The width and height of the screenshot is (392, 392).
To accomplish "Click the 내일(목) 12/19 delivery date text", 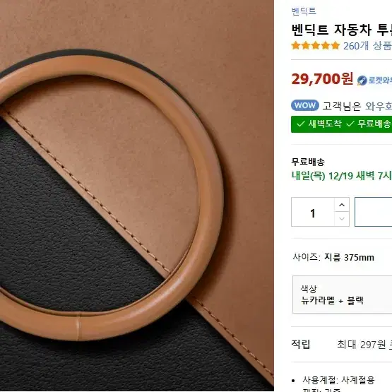I will (x=342, y=176).
